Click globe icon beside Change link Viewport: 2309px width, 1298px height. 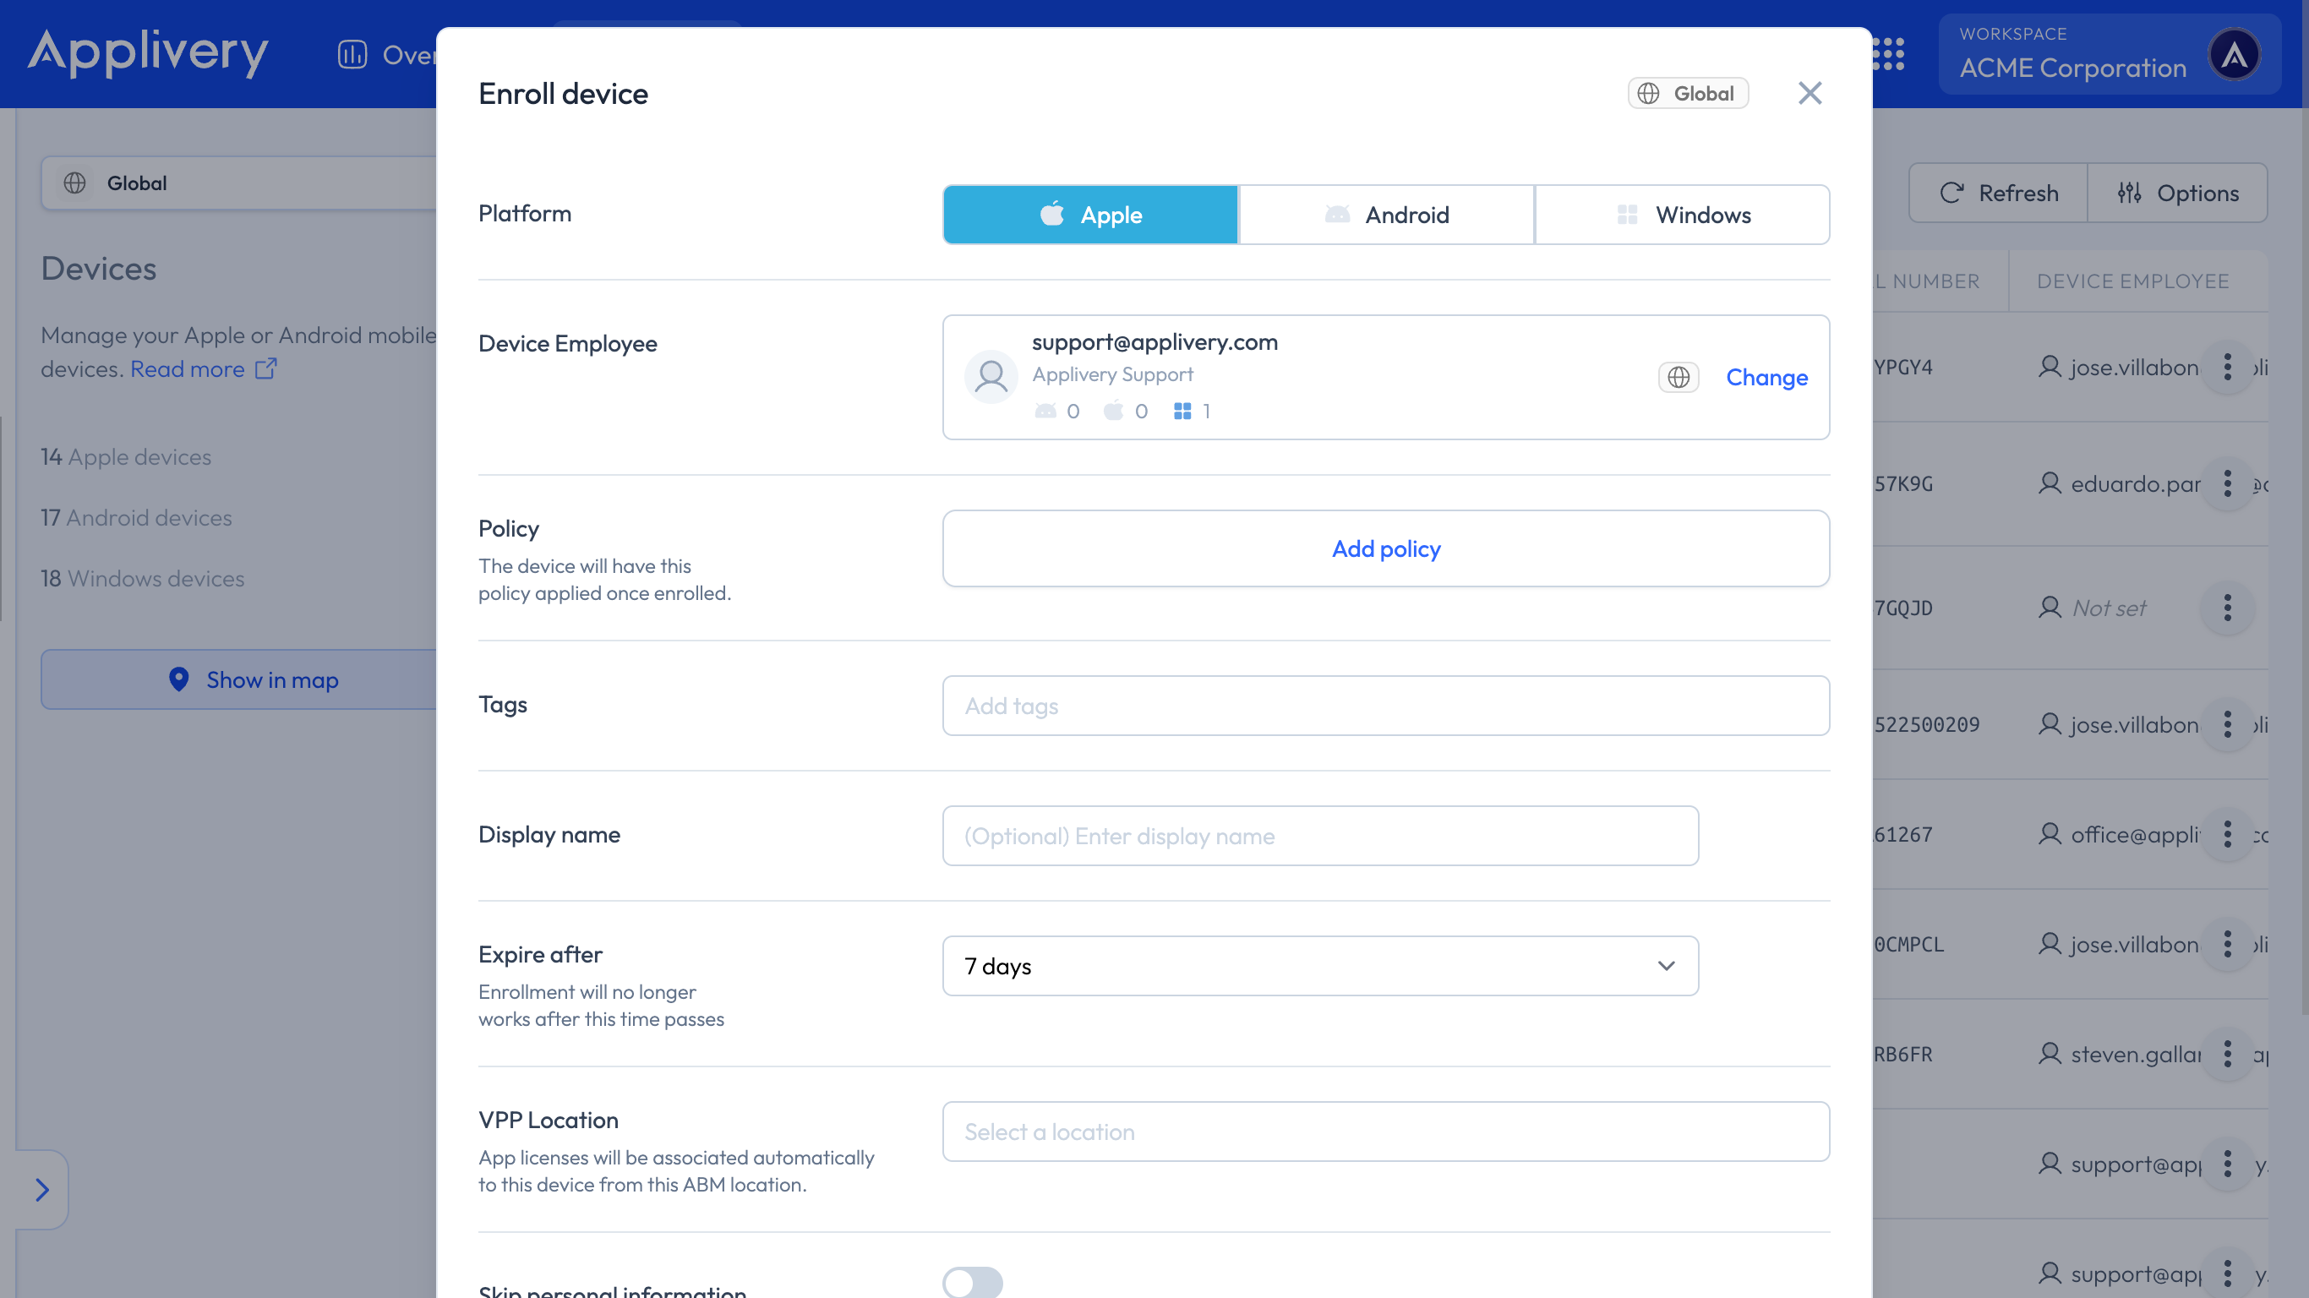(1678, 378)
